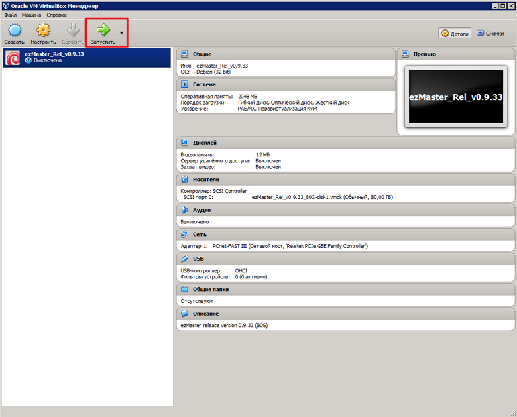Click the Отсутствуют shared folders text

(196, 301)
